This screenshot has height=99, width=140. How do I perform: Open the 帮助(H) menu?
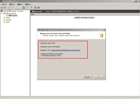click(x=28, y=4)
